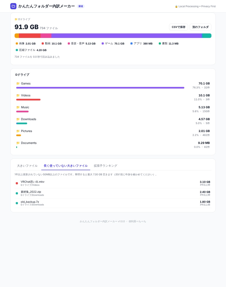
Task: Click the pink music segment of usage bar
Action: (46, 36)
